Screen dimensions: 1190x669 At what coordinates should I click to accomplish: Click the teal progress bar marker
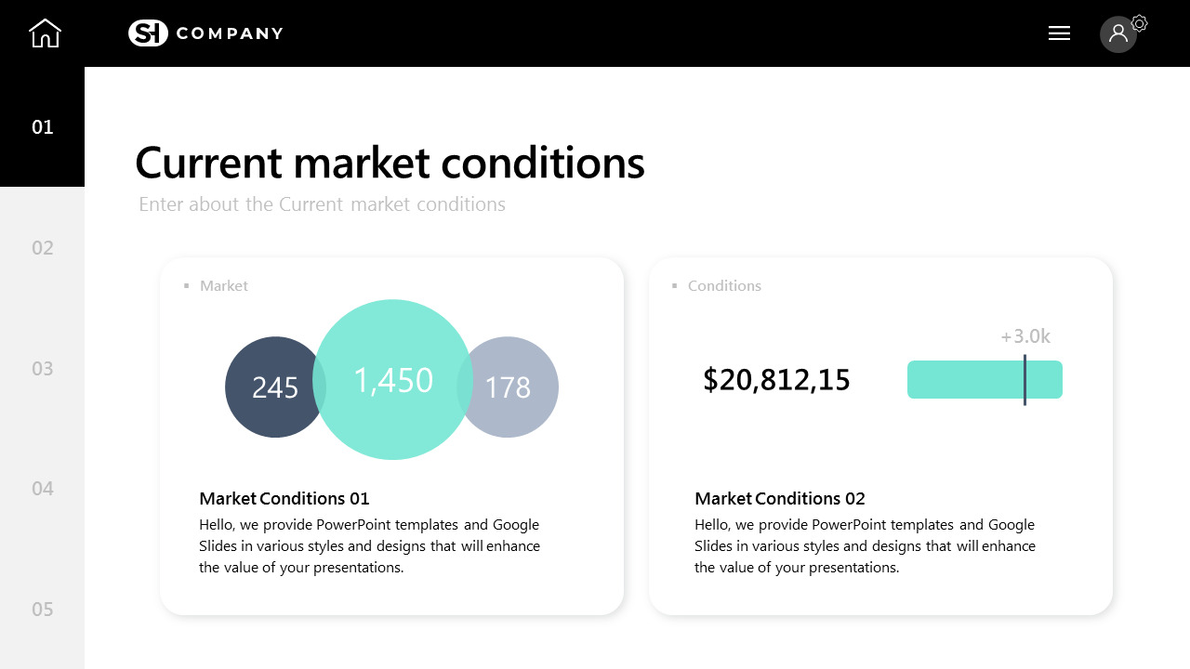[x=1025, y=379]
